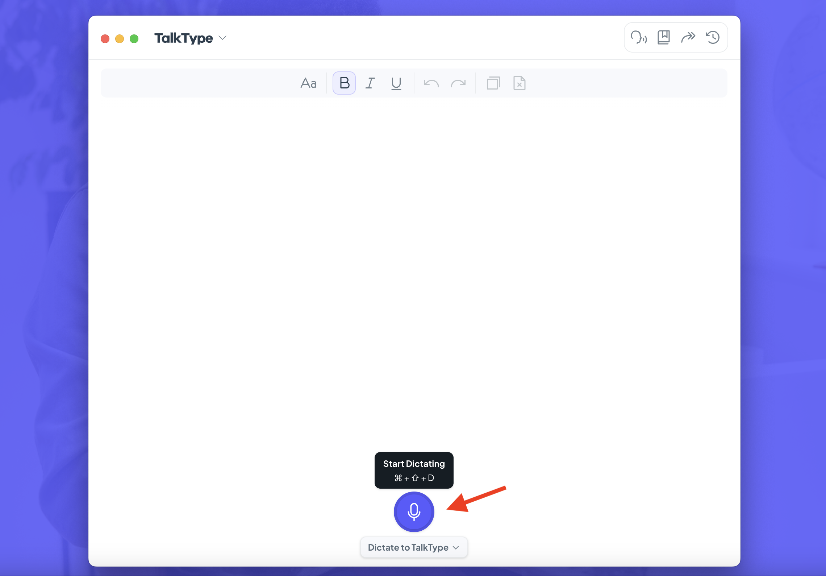
Task: Maximize the window with the green button
Action: pos(134,38)
